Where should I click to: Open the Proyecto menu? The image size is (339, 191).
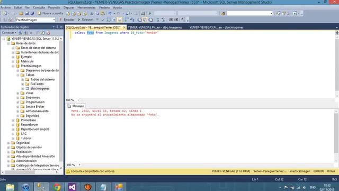pos(54,7)
